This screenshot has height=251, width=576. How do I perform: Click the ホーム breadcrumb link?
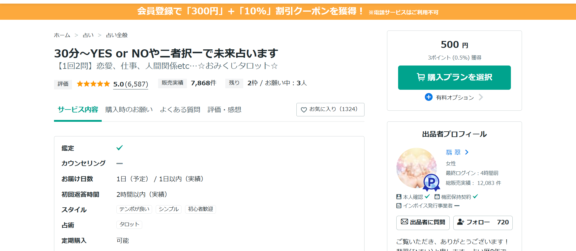pos(62,35)
